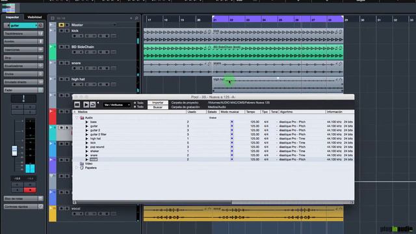Mute the kick track

point(61,31)
